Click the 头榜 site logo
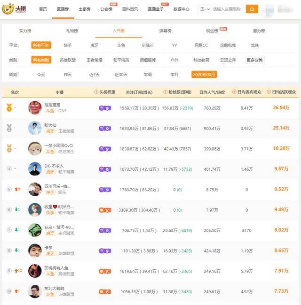Screen dimensions: 301x305 pos(14,9)
